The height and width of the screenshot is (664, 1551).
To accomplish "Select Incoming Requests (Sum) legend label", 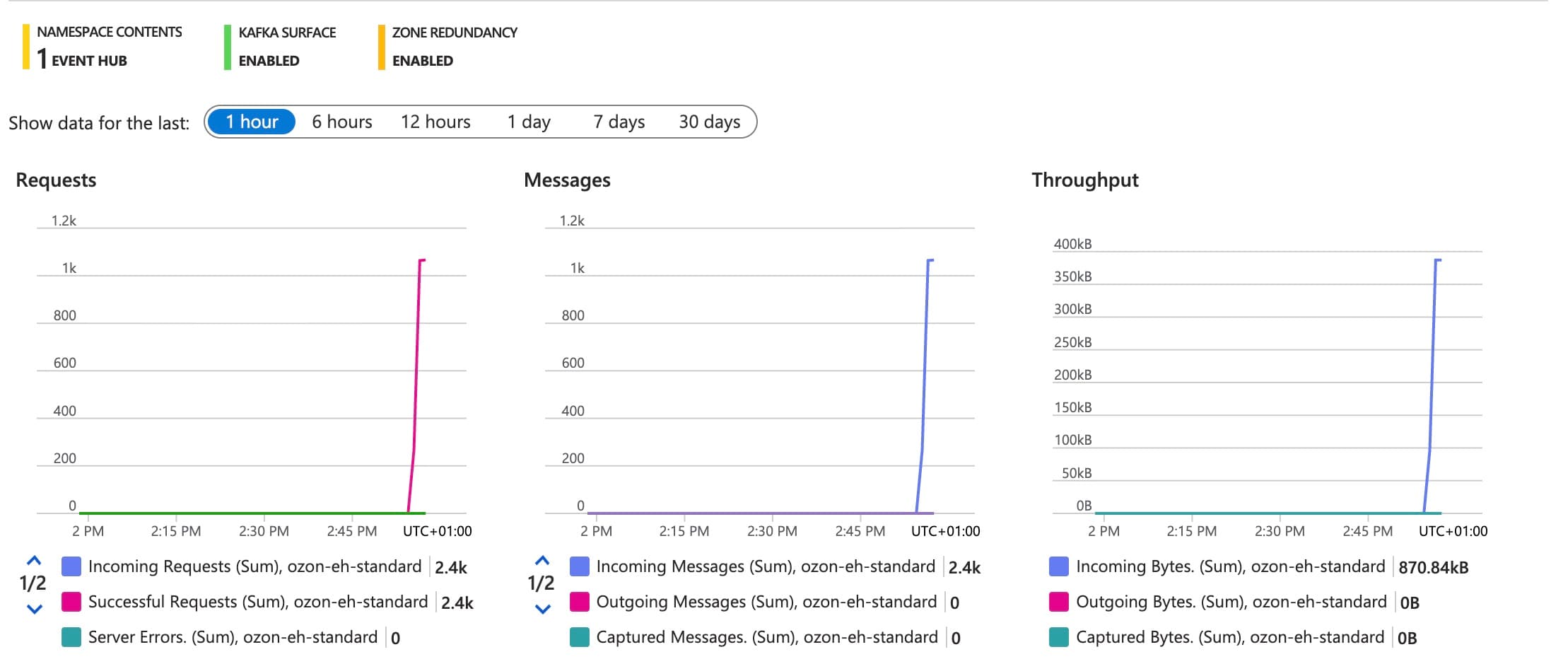I will click(x=254, y=566).
